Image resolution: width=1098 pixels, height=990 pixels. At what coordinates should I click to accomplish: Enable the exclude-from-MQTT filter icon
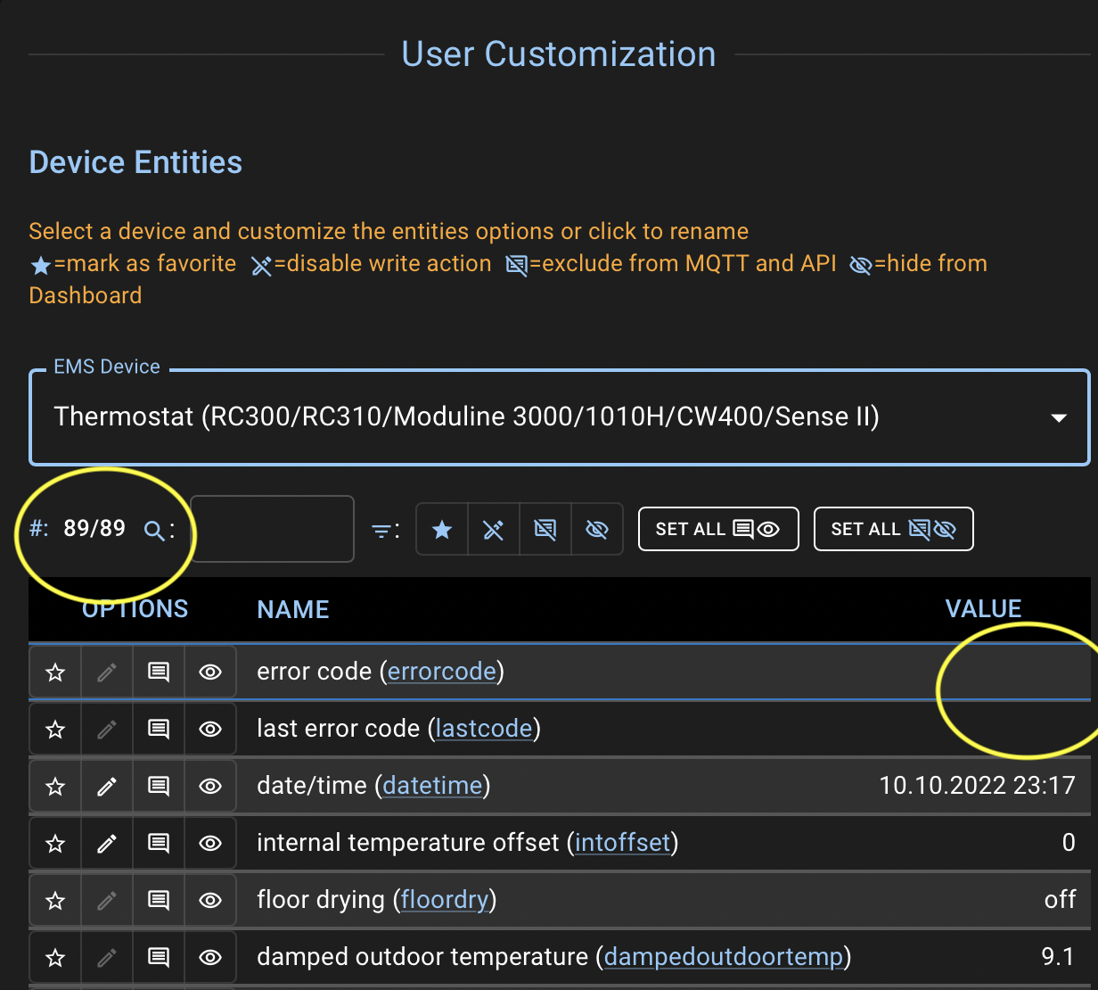pyautogui.click(x=545, y=529)
